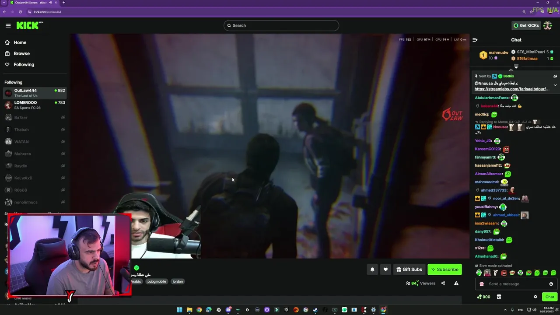Expand the pinned message chevron
560x315 pixels.
(555, 85)
